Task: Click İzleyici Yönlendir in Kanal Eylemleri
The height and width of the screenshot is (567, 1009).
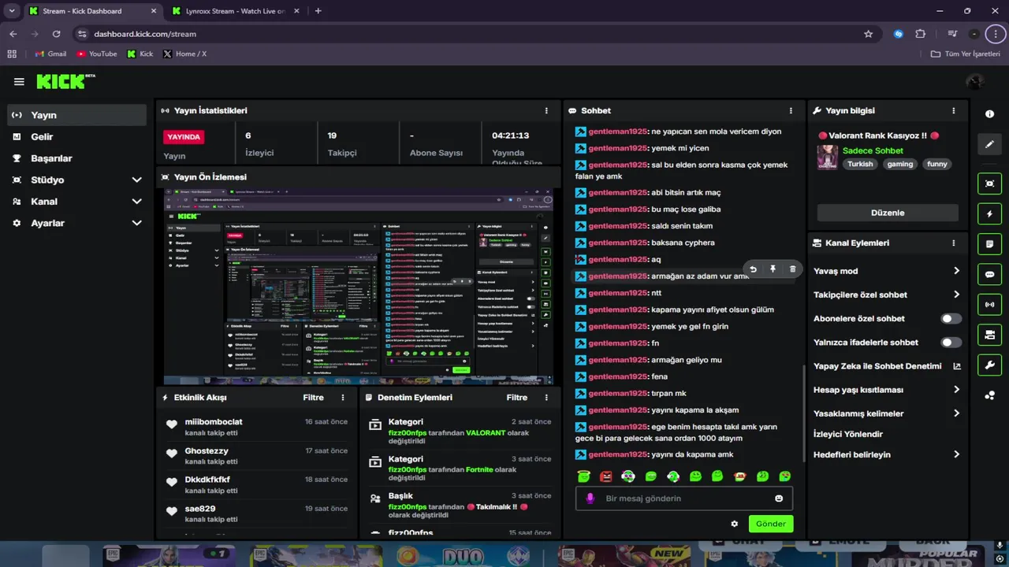Action: coord(848,434)
